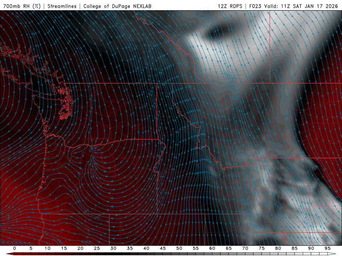Click the "F023 Valid: 11Z SAT JAN 17 2026" text
The height and width of the screenshot is (256, 342).
click(294, 6)
